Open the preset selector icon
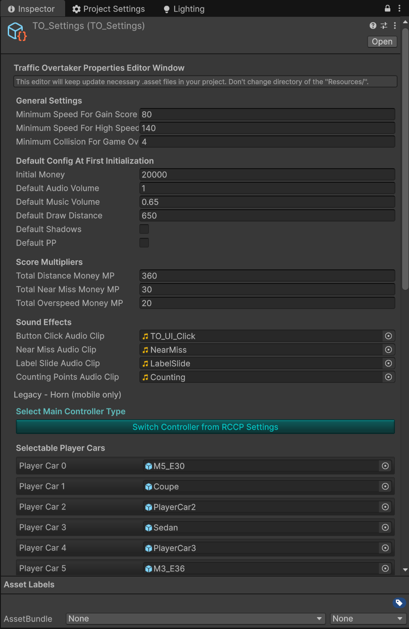The height and width of the screenshot is (629, 409). 384,26
